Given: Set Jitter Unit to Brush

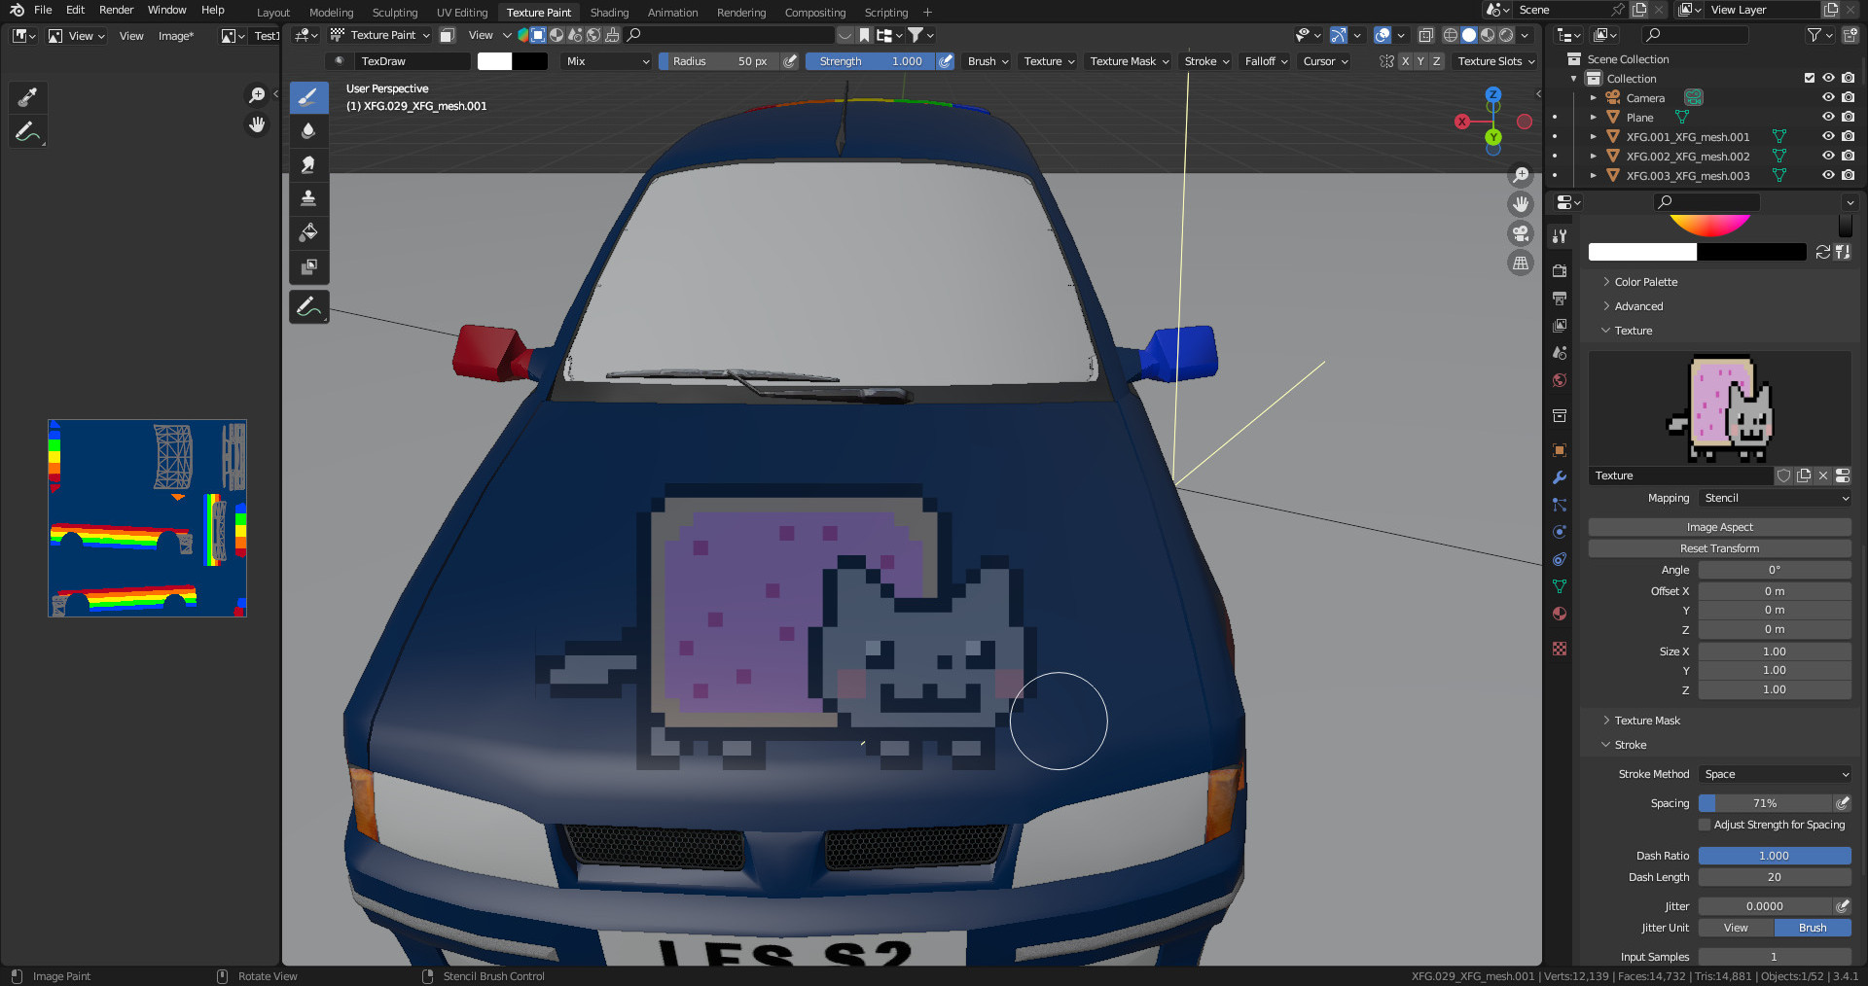Looking at the screenshot, I should [1813, 928].
